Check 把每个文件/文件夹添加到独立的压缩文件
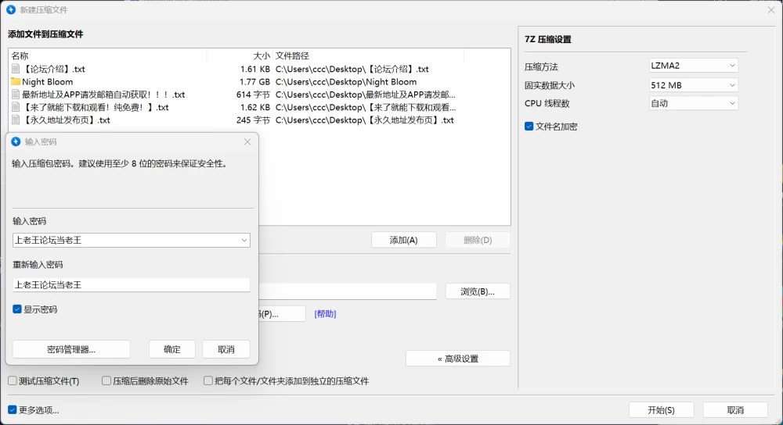This screenshot has width=783, height=425. (208, 381)
